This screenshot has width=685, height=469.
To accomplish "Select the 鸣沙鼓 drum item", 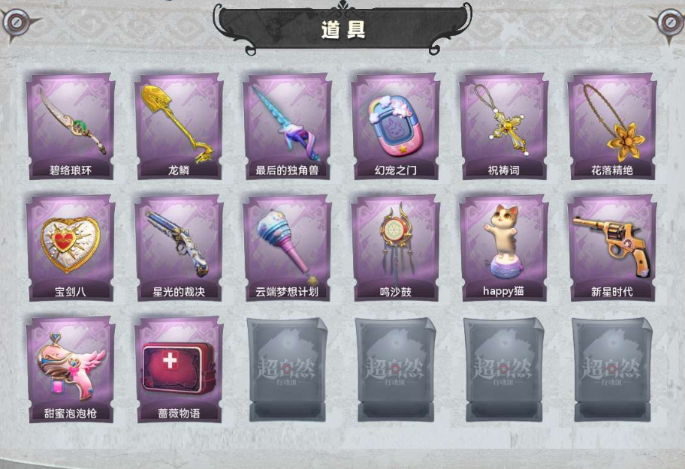I will pyautogui.click(x=395, y=248).
